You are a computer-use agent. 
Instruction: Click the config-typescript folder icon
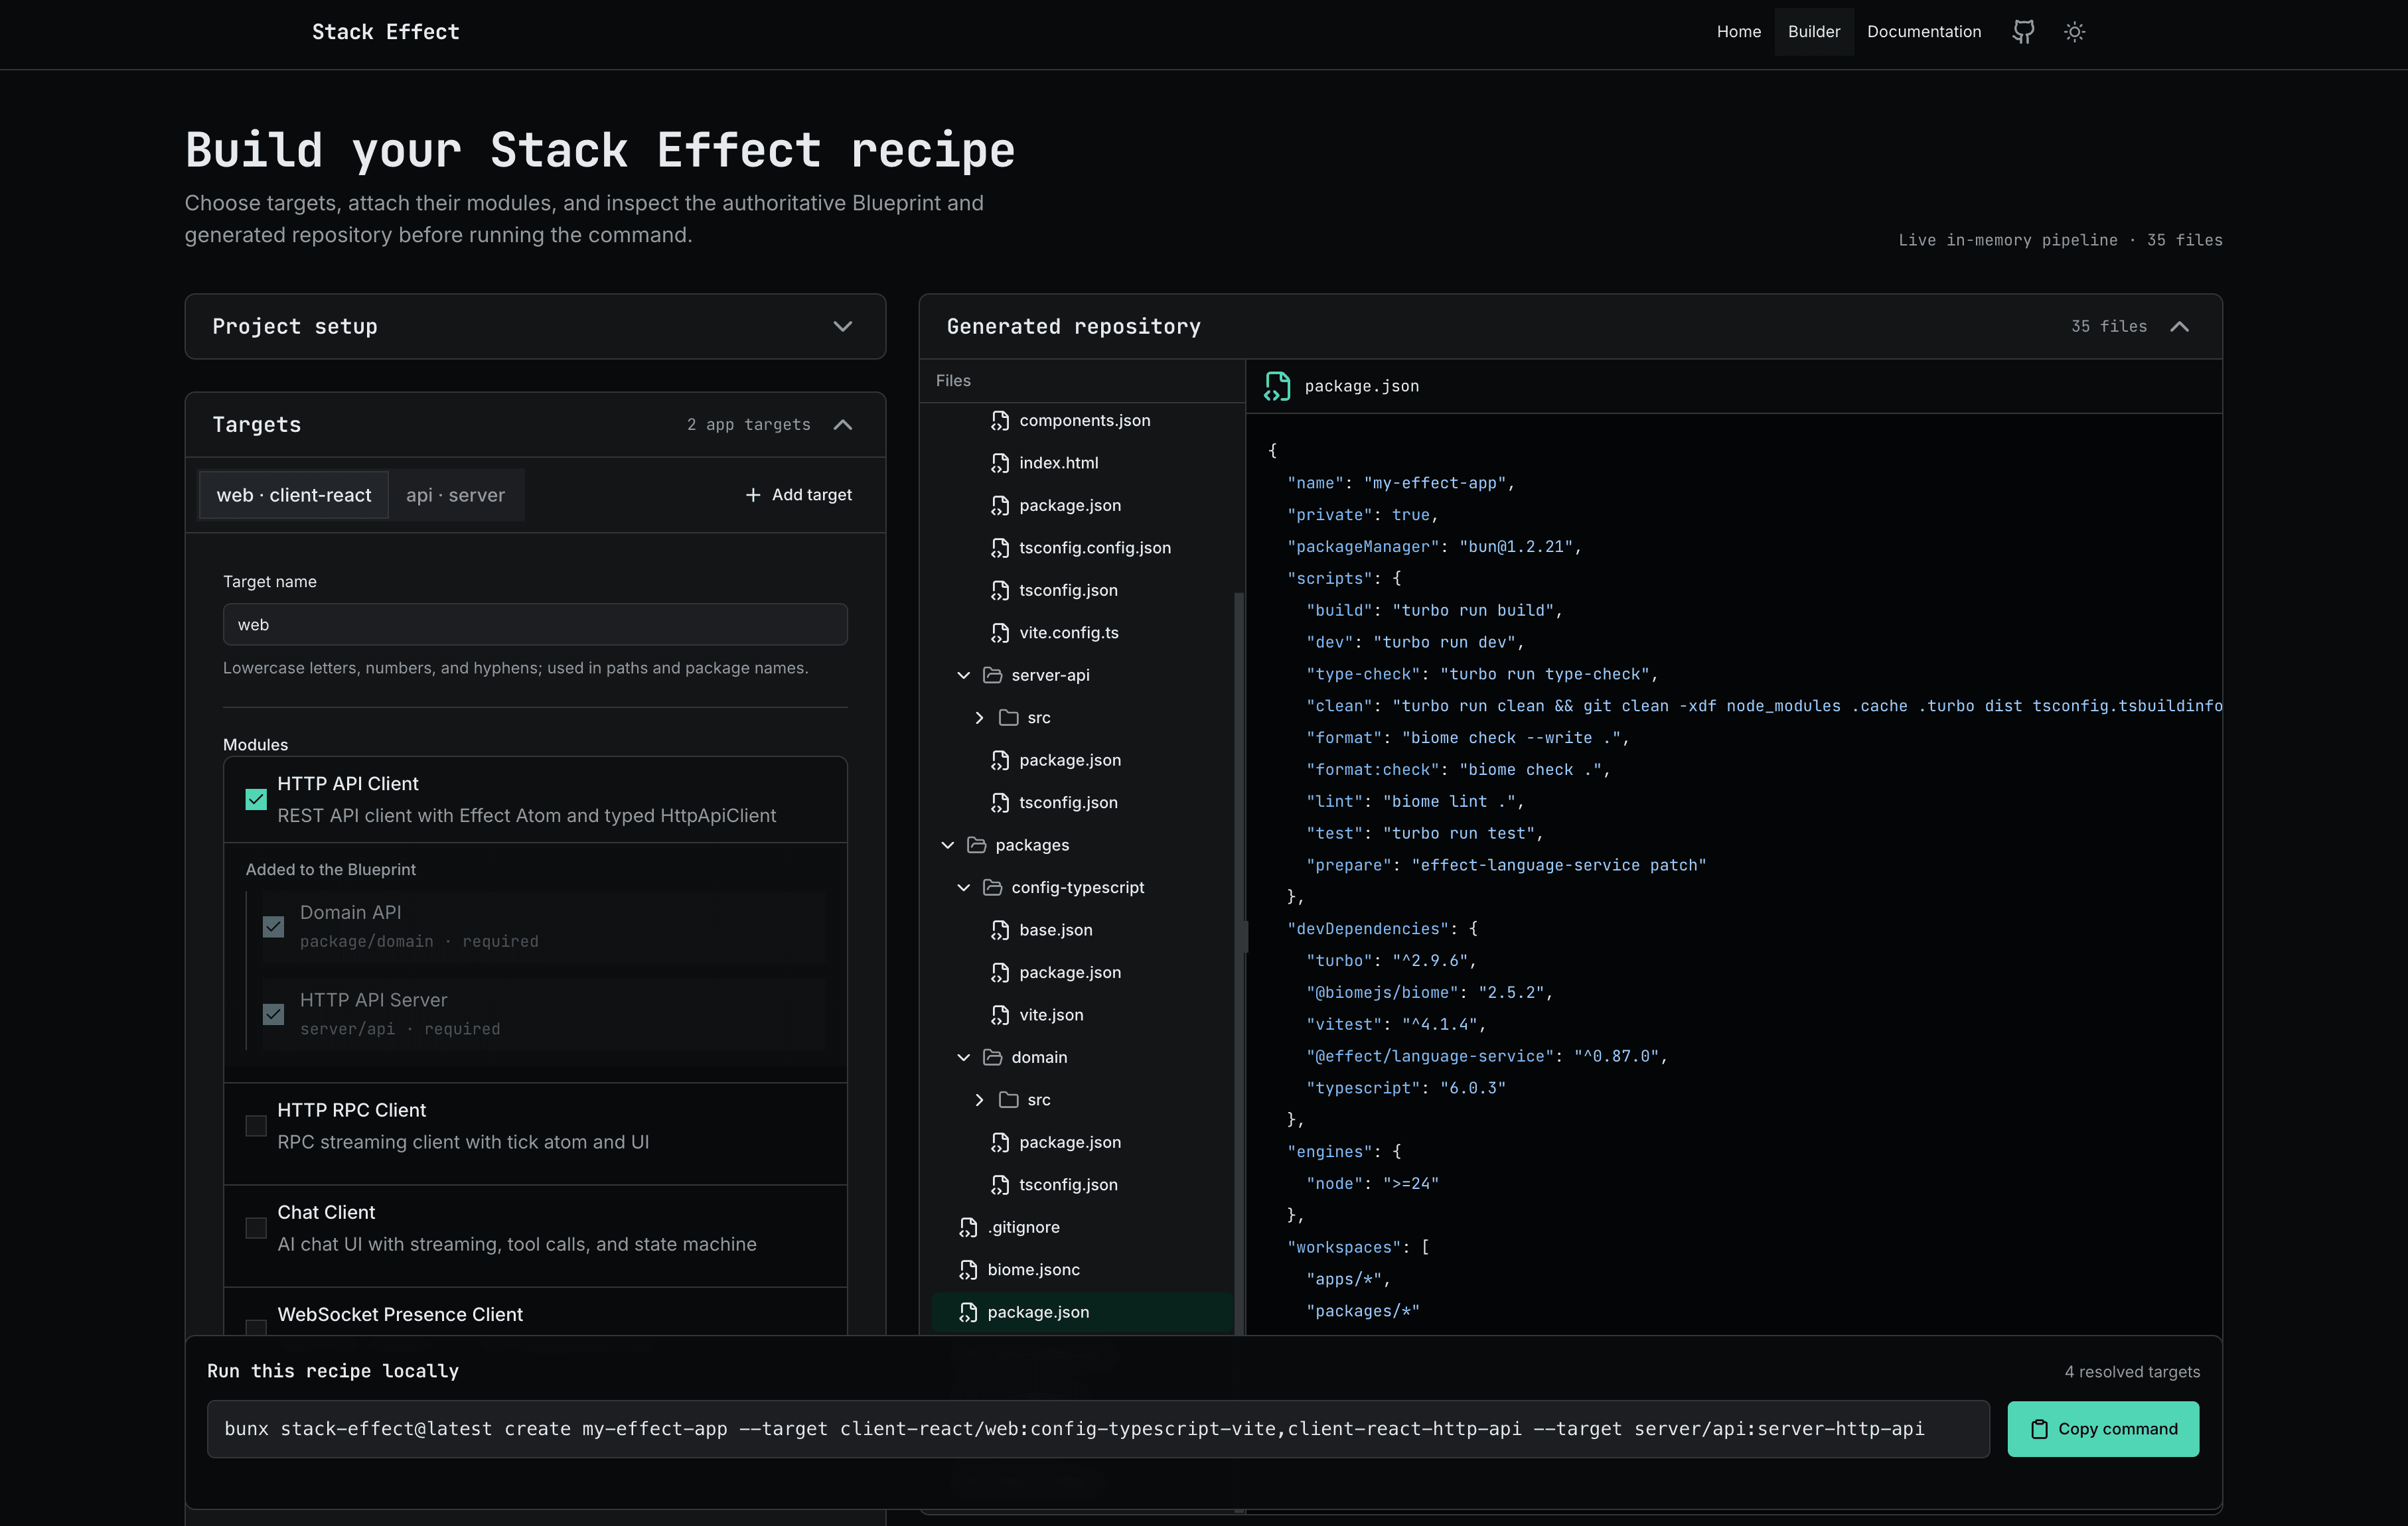click(x=992, y=888)
